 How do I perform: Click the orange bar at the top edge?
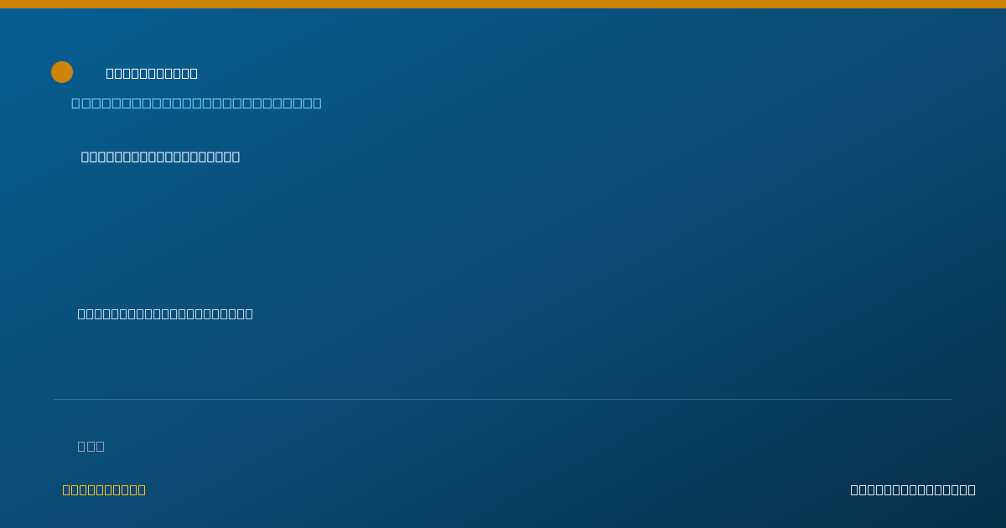503,4
